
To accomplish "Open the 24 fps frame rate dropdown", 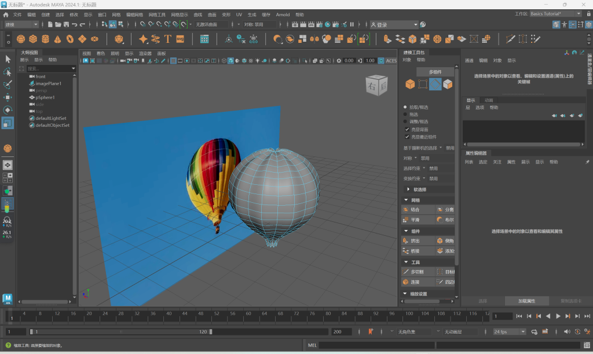I will tap(509, 331).
